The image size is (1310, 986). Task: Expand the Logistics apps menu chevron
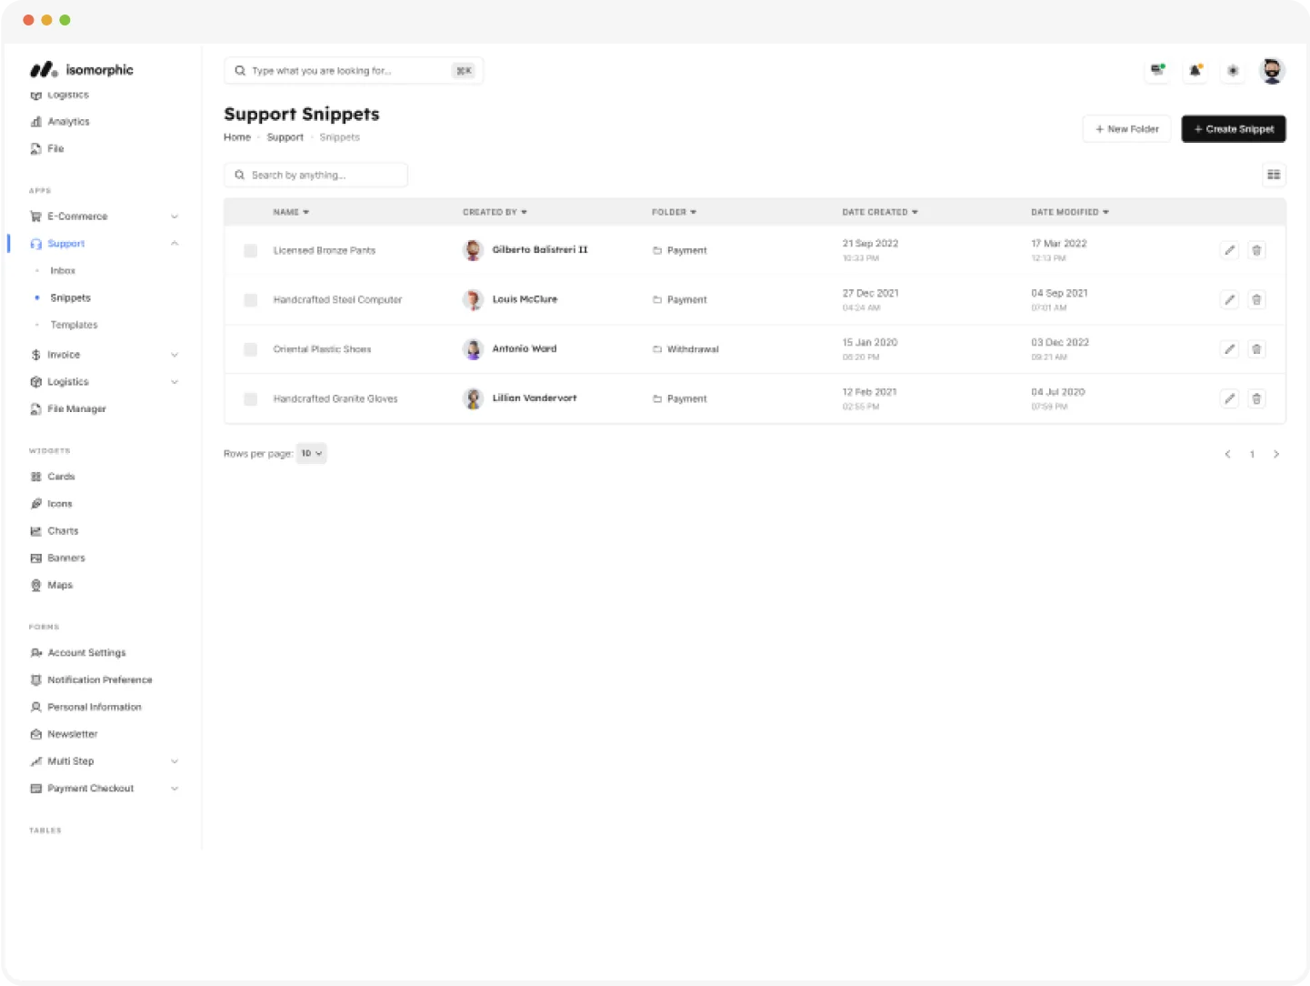tap(175, 382)
